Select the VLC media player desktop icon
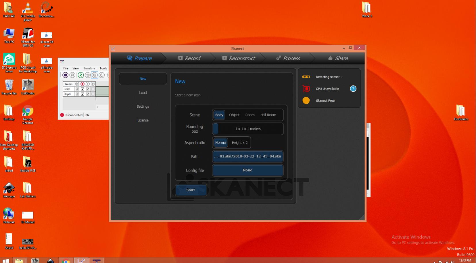Viewport: 476px width, 263px height. coord(28,11)
